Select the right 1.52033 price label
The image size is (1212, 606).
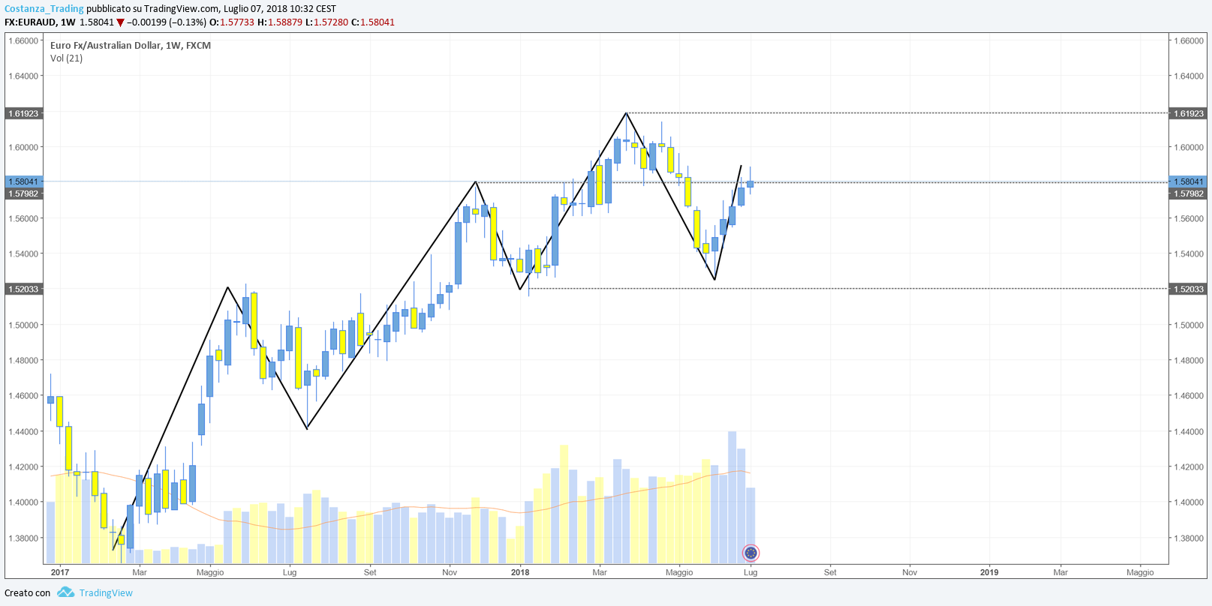(1188, 289)
